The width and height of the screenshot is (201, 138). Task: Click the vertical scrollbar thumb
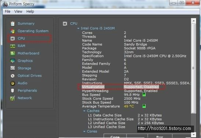(x=194, y=68)
